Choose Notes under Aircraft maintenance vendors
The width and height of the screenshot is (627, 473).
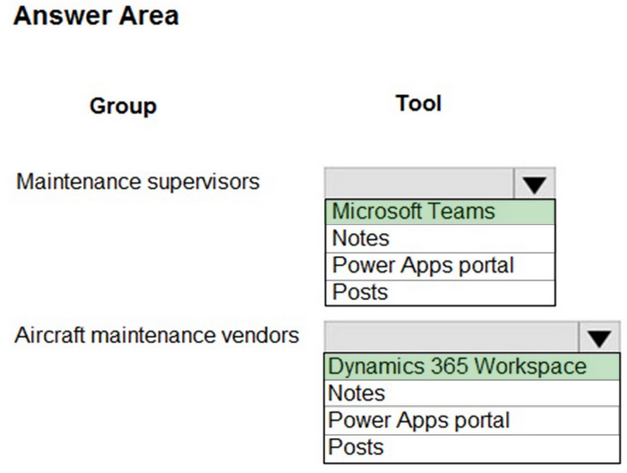(x=472, y=393)
